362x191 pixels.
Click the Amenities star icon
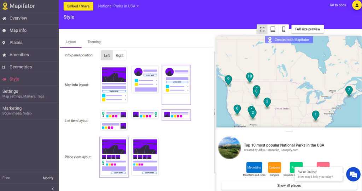[x=4, y=55]
